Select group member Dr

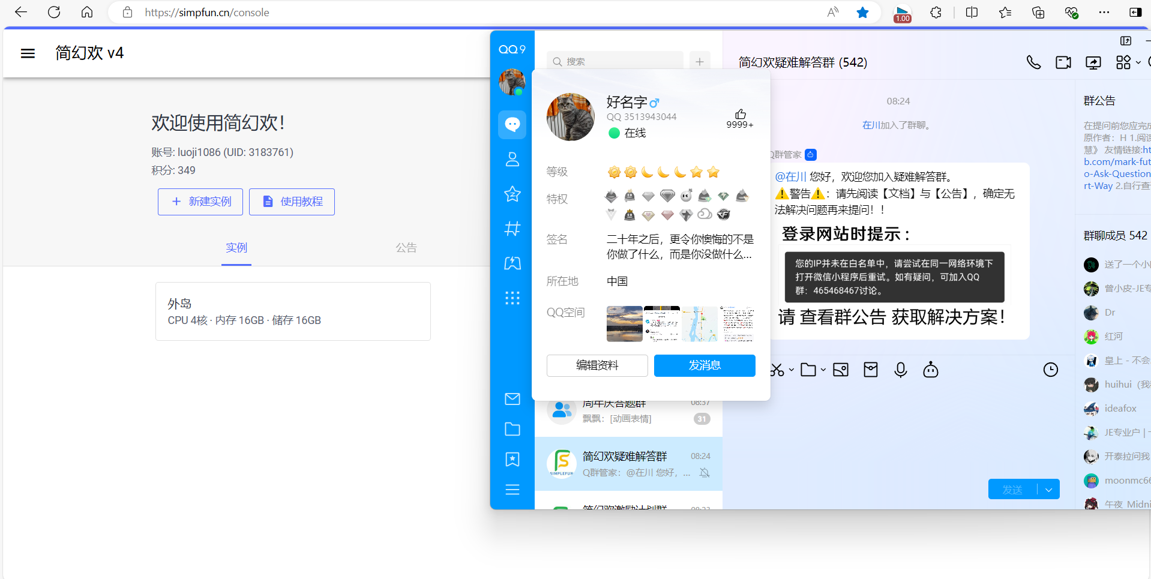(1110, 313)
